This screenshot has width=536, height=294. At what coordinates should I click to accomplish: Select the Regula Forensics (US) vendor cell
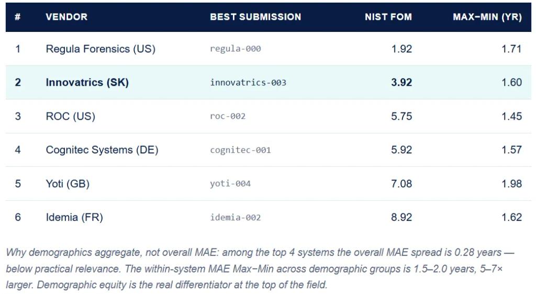(100, 49)
